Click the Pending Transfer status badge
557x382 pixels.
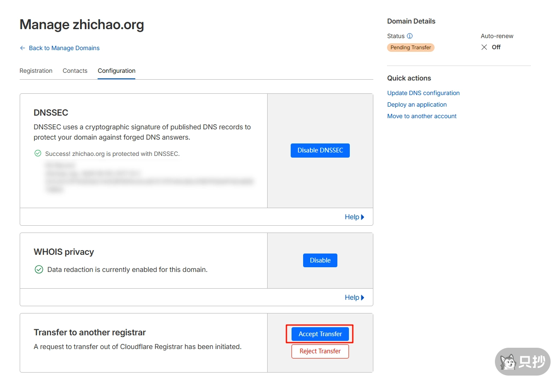411,48
